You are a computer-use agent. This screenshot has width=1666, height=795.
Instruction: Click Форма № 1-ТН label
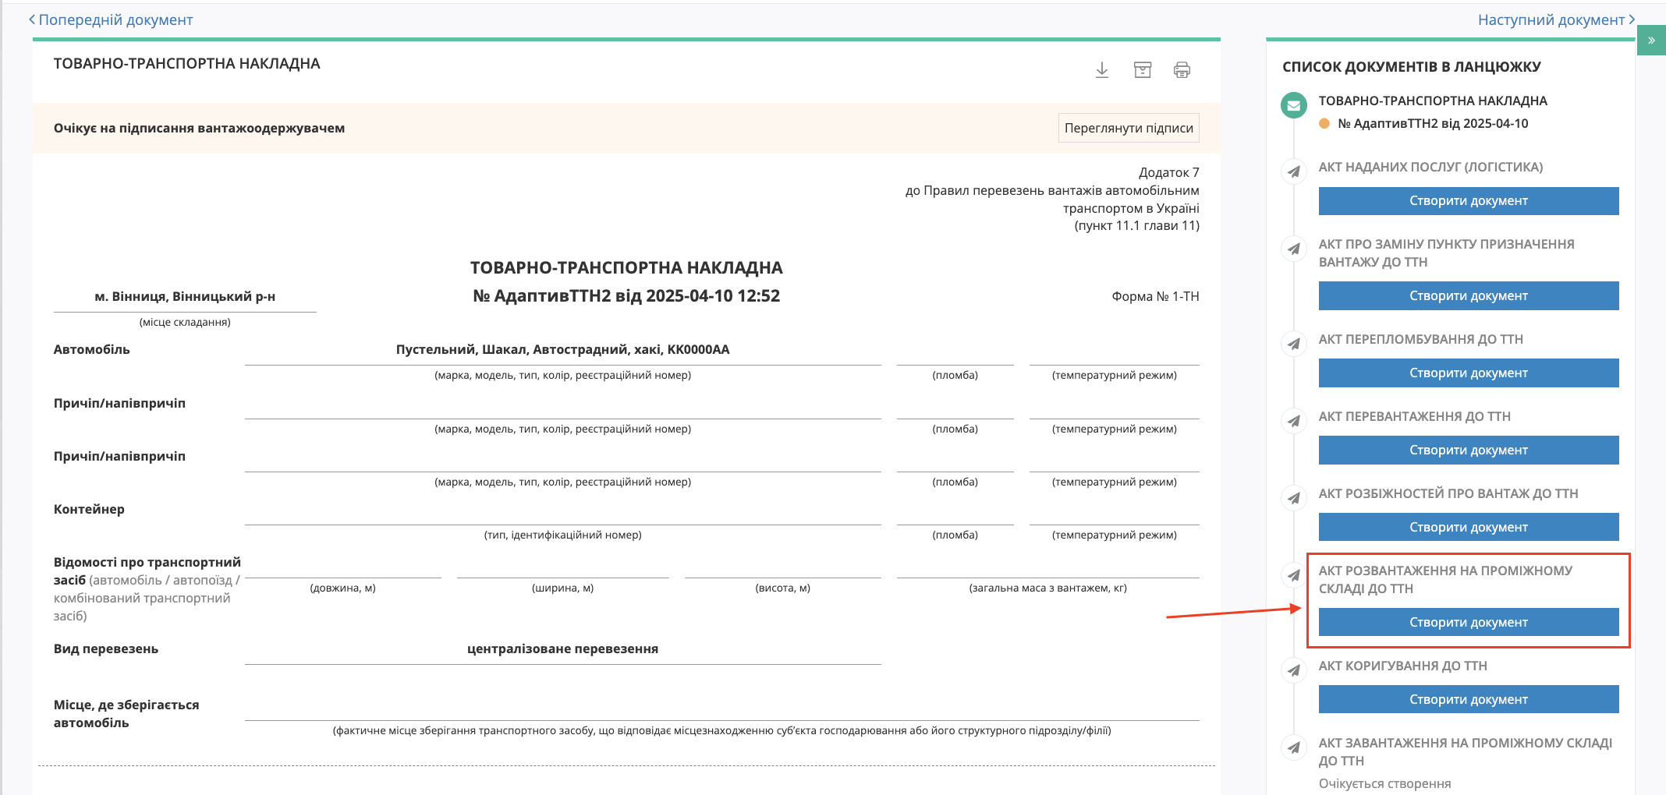click(1155, 296)
